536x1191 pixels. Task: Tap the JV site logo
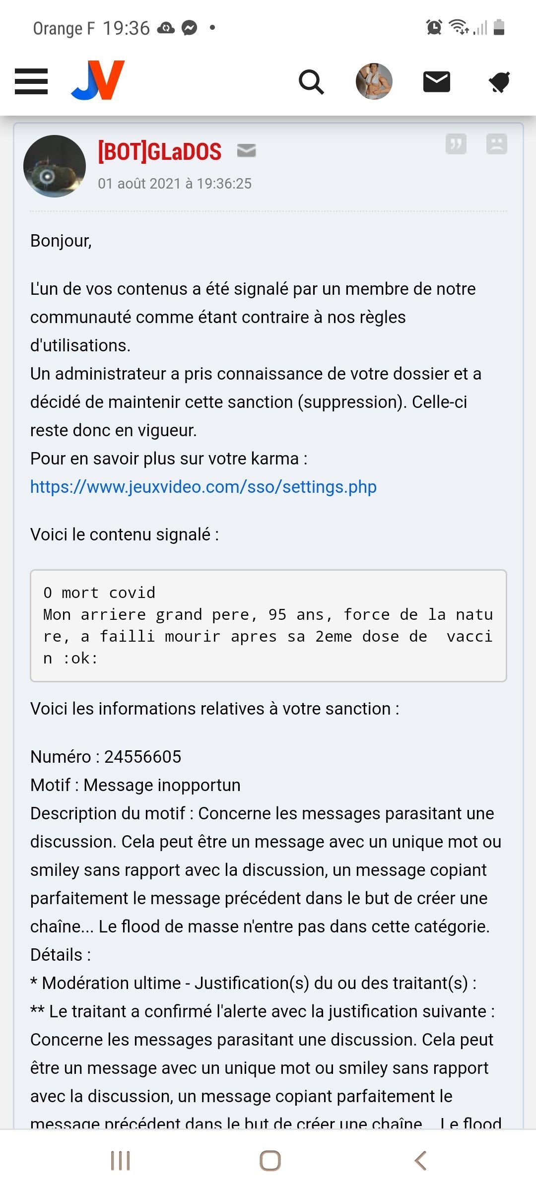98,80
